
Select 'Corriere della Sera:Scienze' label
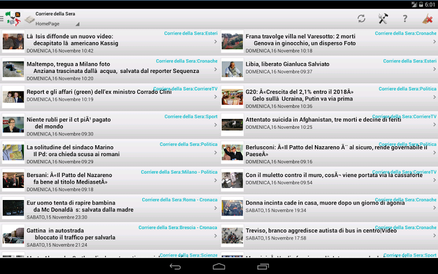pyautogui.click(x=188, y=255)
